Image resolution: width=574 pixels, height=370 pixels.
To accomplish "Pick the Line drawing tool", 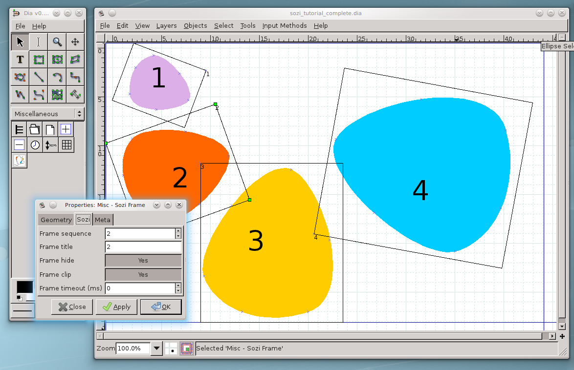I will tap(39, 77).
